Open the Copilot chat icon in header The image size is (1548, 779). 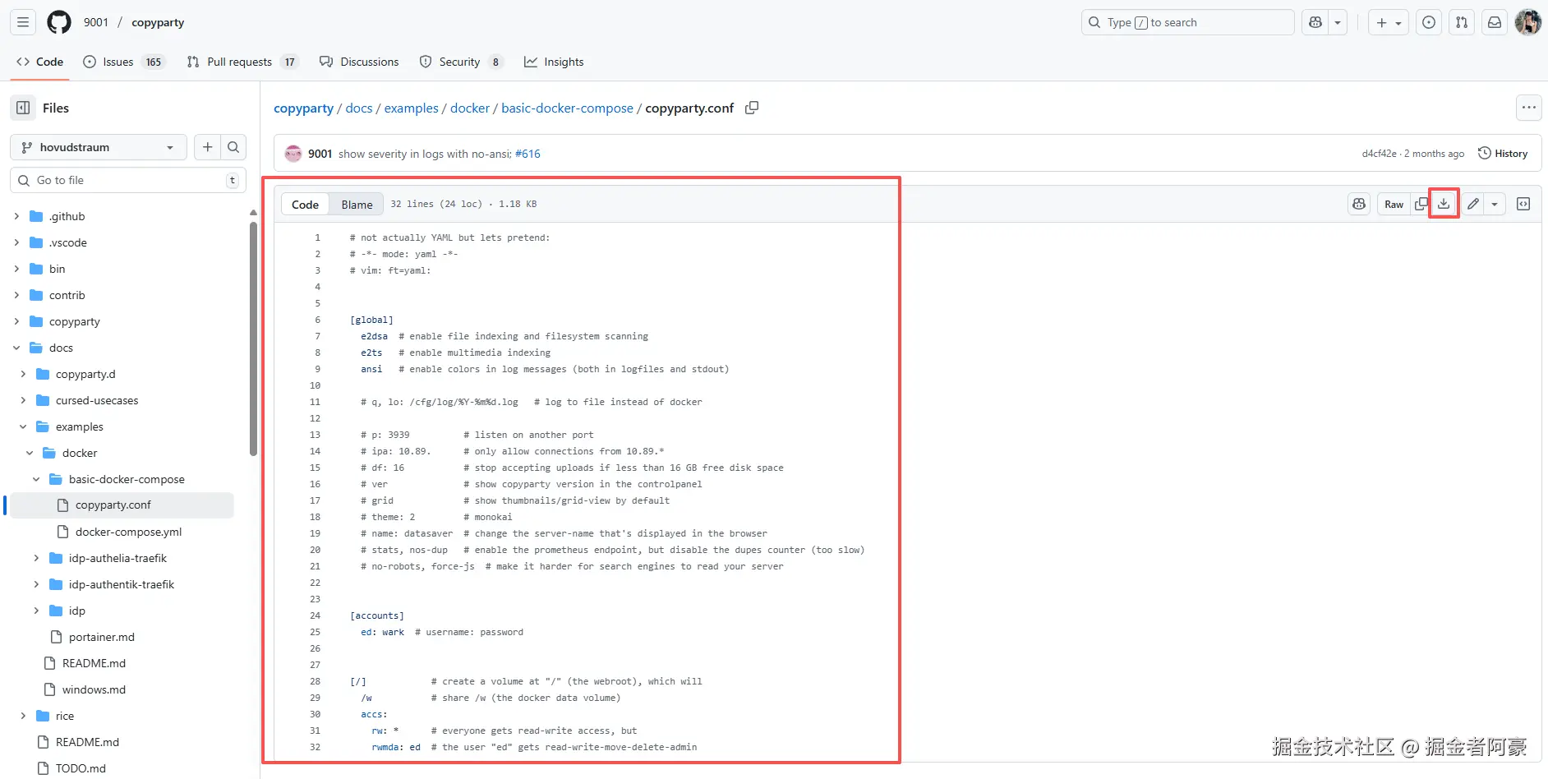pos(1315,22)
